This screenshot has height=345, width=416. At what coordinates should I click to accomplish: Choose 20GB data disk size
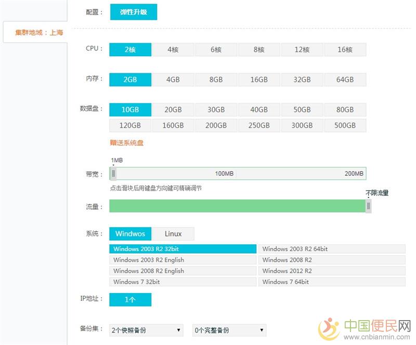pyautogui.click(x=173, y=110)
